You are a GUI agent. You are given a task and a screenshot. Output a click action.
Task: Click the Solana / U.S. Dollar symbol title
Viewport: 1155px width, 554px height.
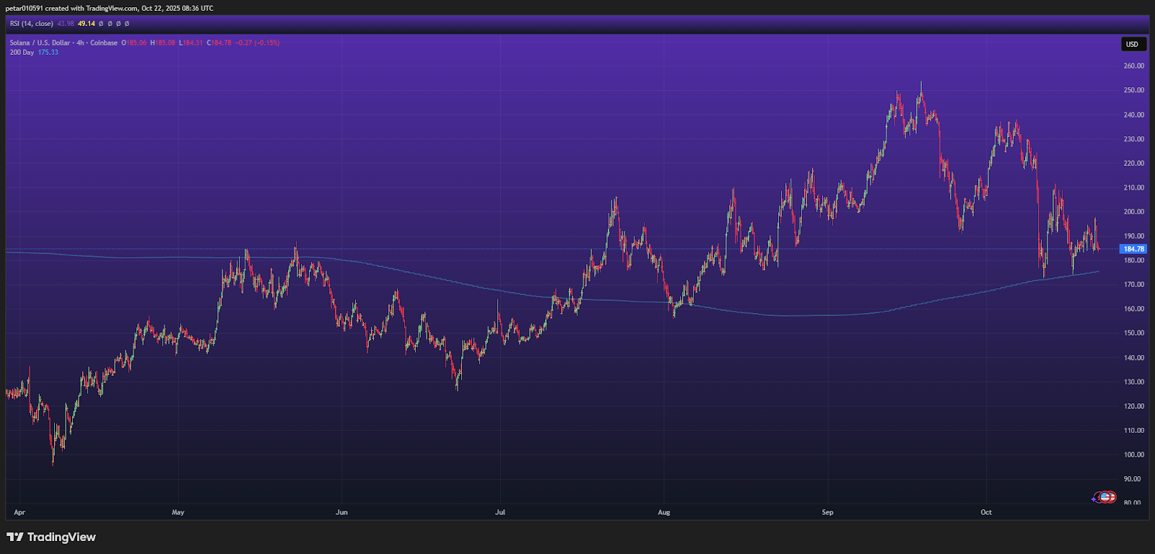tap(40, 43)
